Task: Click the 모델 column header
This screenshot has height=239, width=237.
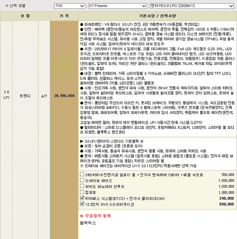Action: tap(25, 16)
